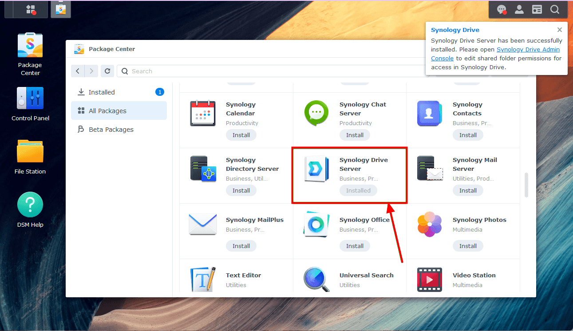Open the Universal Search package title
The image size is (573, 331).
[x=367, y=276]
